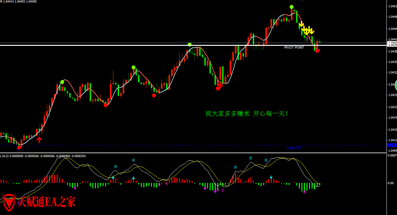Click the rightmost yellow down arrow signal
This screenshot has height=215, width=397.
pyautogui.click(x=312, y=31)
